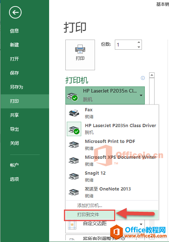This screenshot has width=169, height=242.
Task: Click the settings scrollbar up arrow
Action: click(152, 75)
